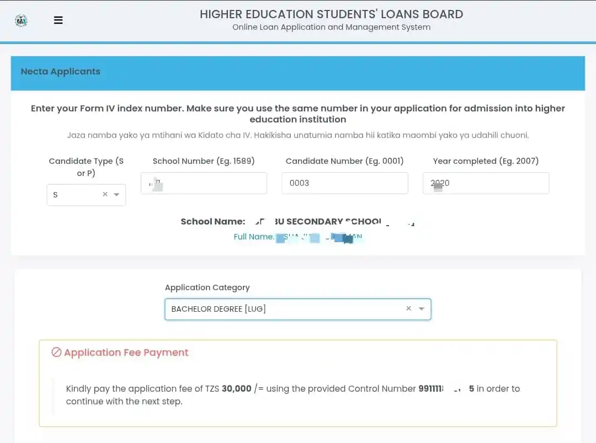Expand the Application Category dropdown arrow
Viewport: 596px width, 443px height.
coord(422,308)
